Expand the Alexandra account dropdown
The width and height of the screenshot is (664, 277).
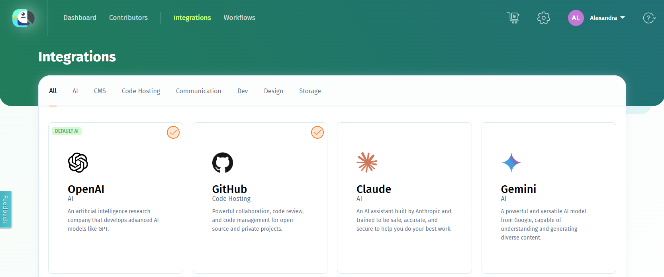[x=623, y=18]
